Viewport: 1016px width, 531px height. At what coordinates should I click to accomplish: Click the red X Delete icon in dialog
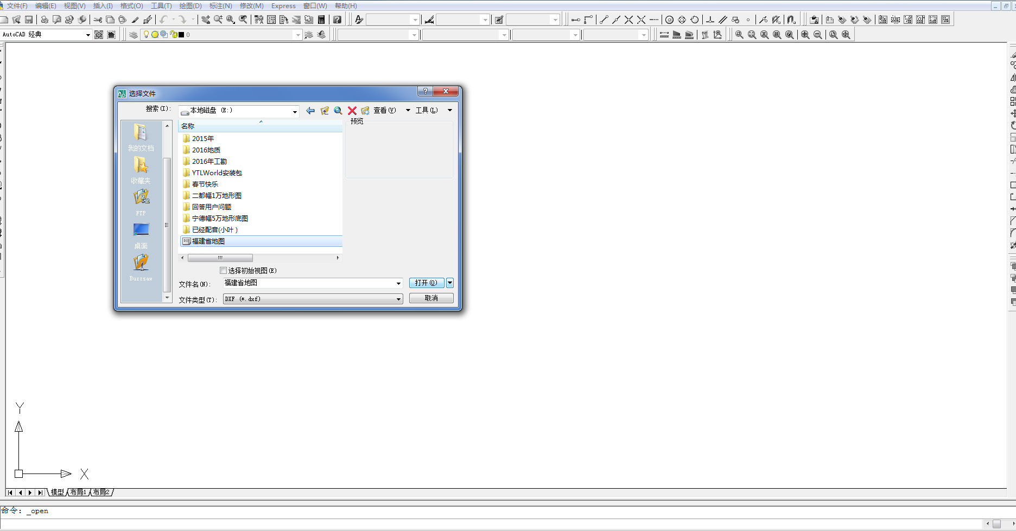(x=352, y=111)
